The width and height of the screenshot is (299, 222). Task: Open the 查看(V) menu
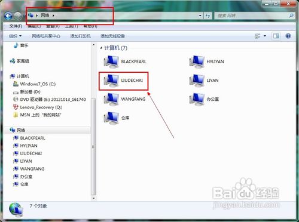coord(53,26)
